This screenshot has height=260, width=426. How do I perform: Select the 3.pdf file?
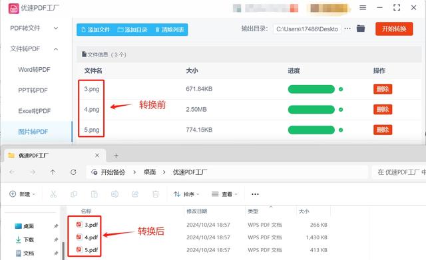[87, 225]
